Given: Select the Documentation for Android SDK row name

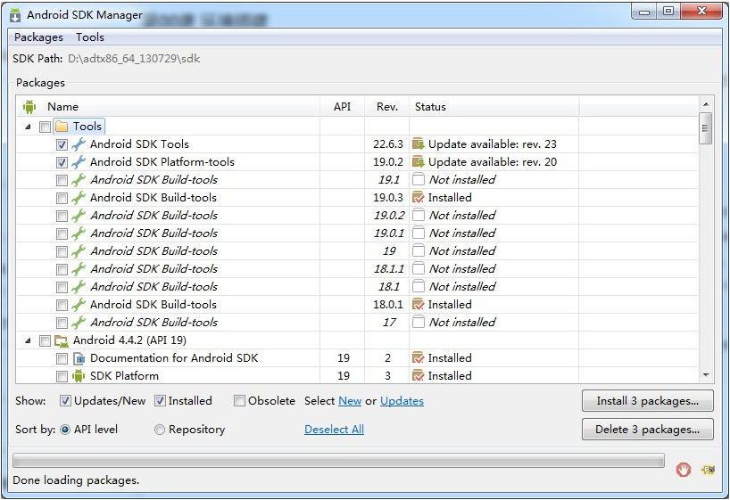Looking at the screenshot, I should tap(174, 358).
